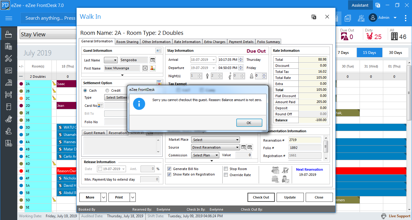
Task: Open the documents/reports icon in top toolbar
Action: 347,18
